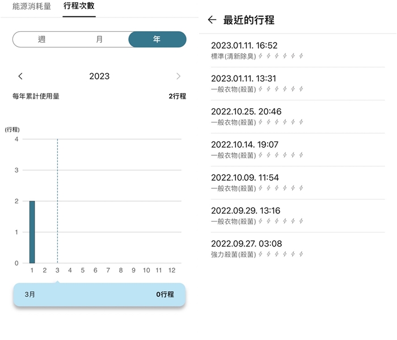Go to next year with right chevron

(x=179, y=76)
